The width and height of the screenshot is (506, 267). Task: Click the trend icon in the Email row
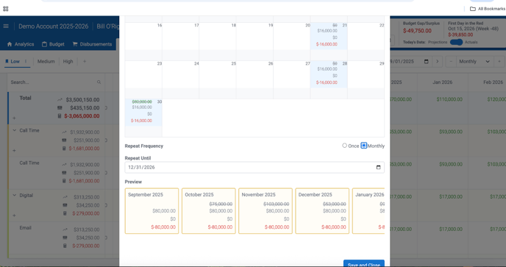(65, 229)
